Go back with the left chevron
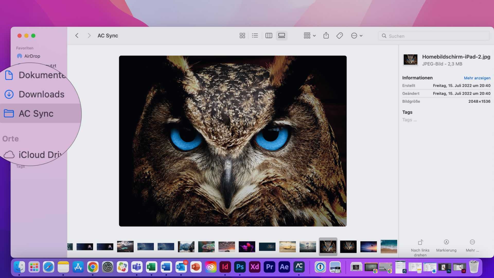 click(x=77, y=36)
